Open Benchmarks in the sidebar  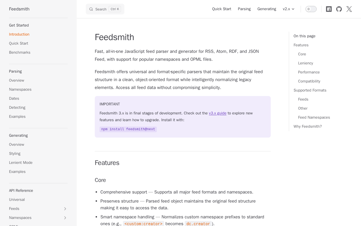[x=20, y=53]
